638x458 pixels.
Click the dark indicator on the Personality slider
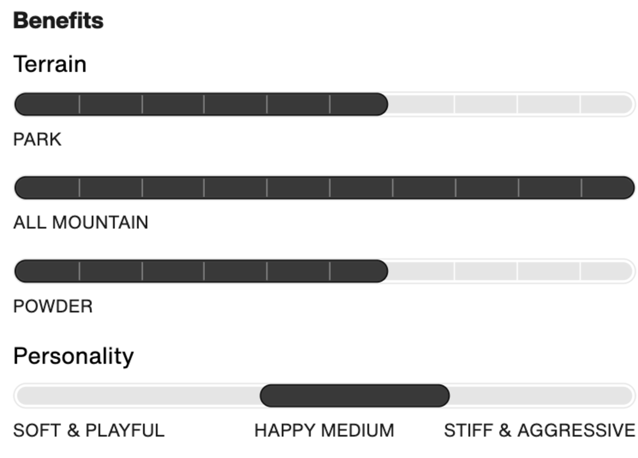pos(354,395)
